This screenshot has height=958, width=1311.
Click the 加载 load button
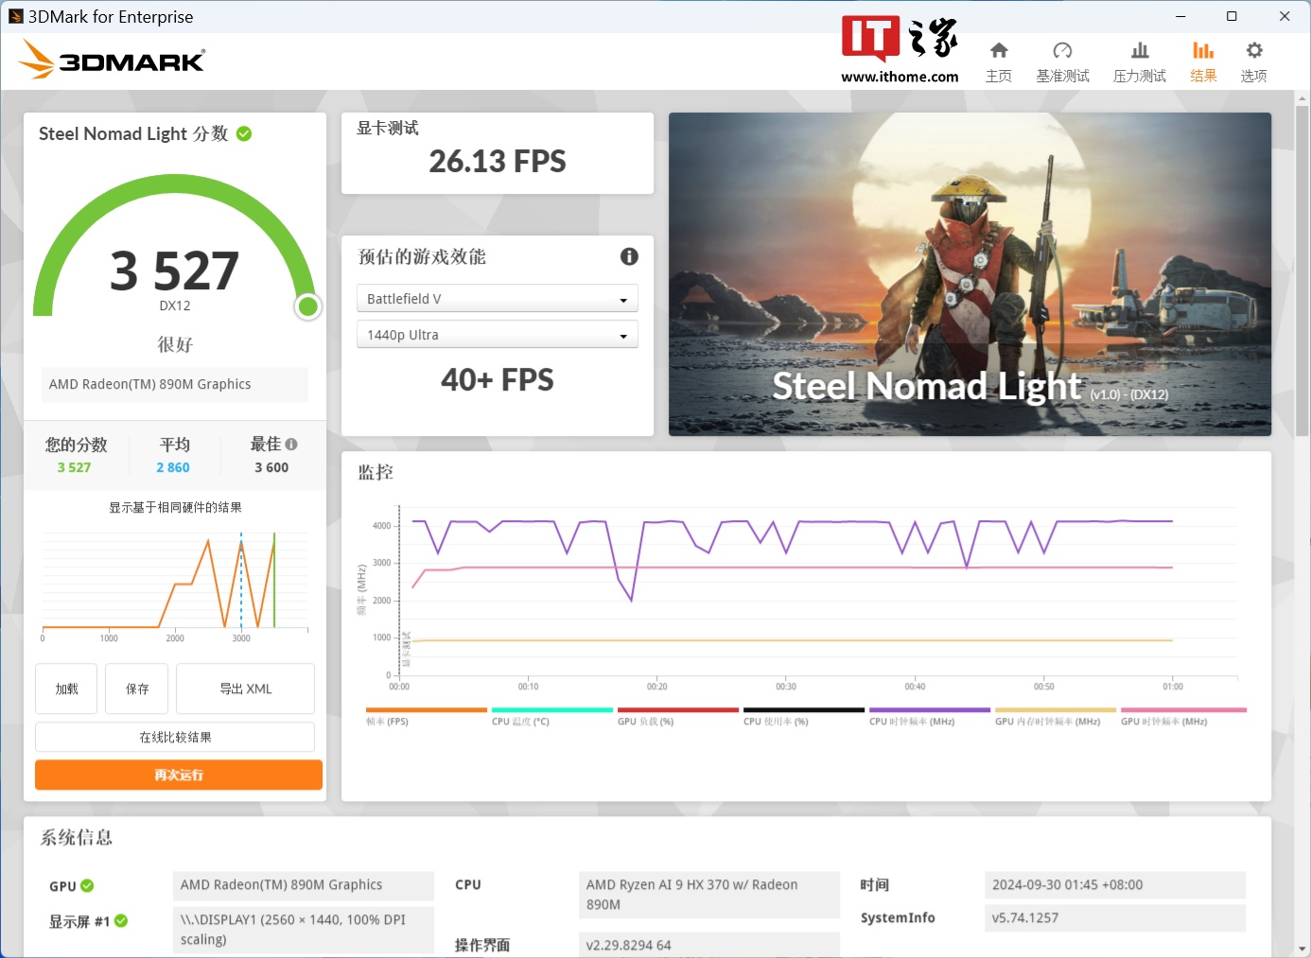[66, 688]
